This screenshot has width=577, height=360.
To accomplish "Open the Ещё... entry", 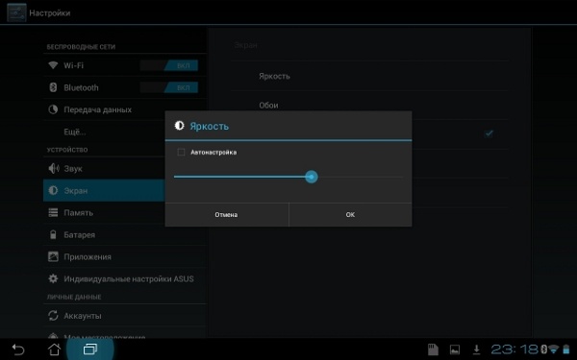I will tap(104, 132).
